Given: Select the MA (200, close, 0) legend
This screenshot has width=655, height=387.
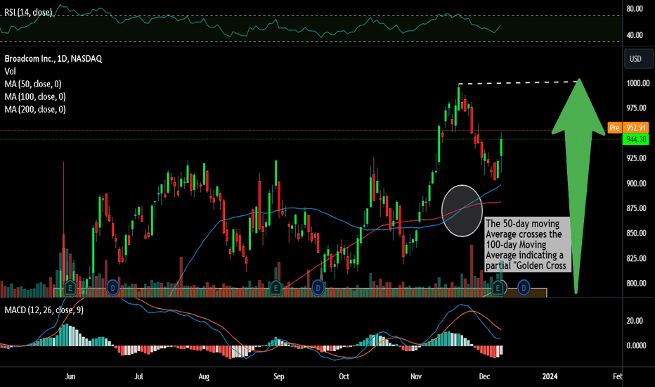Looking at the screenshot, I should coord(35,109).
